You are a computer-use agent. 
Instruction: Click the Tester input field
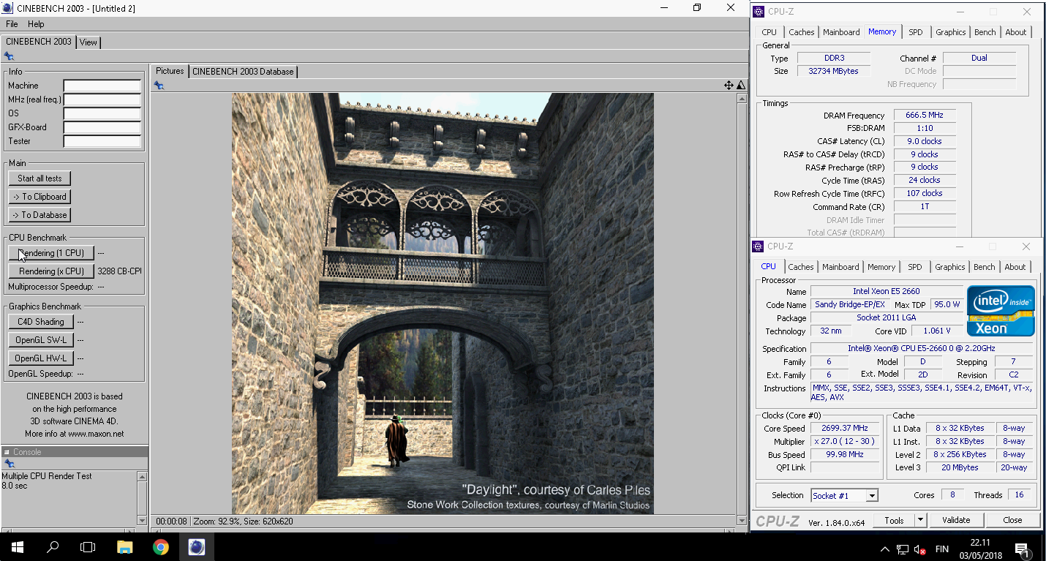pos(102,141)
